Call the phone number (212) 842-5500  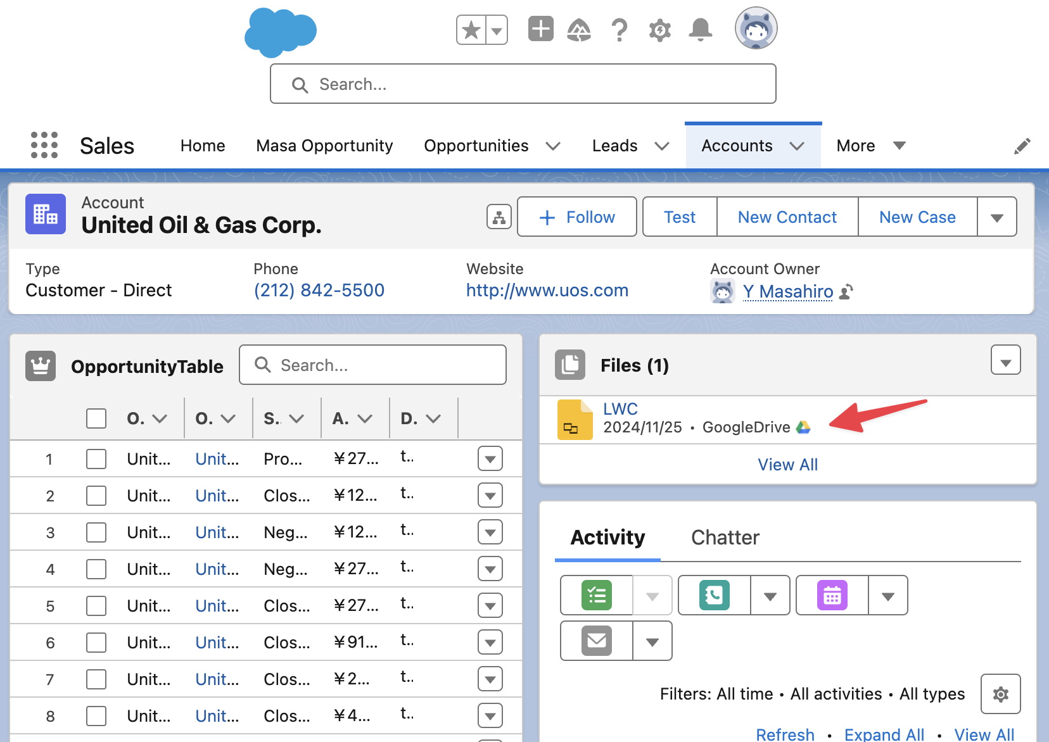click(x=319, y=290)
